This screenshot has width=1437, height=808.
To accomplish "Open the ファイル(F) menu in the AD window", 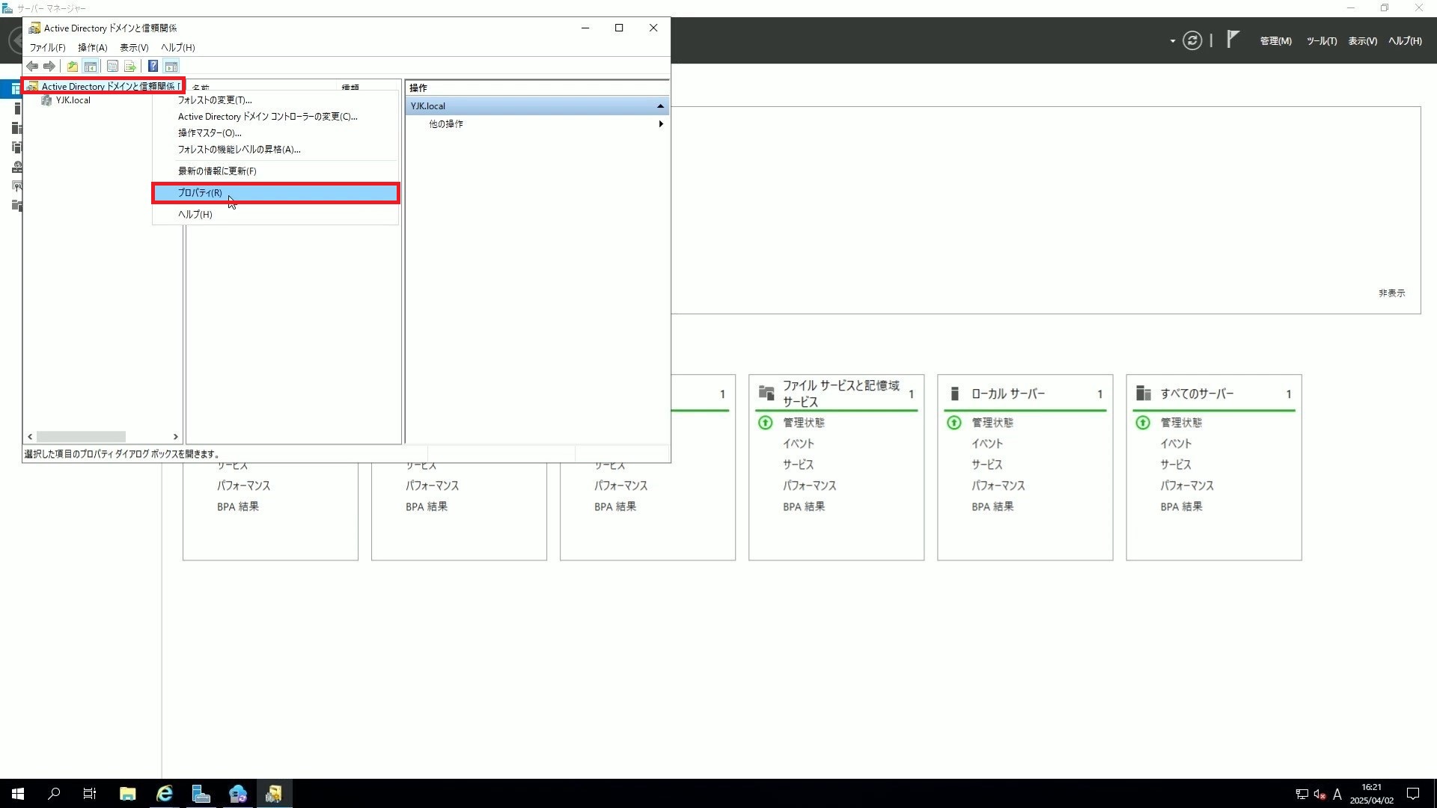I will pyautogui.click(x=47, y=47).
